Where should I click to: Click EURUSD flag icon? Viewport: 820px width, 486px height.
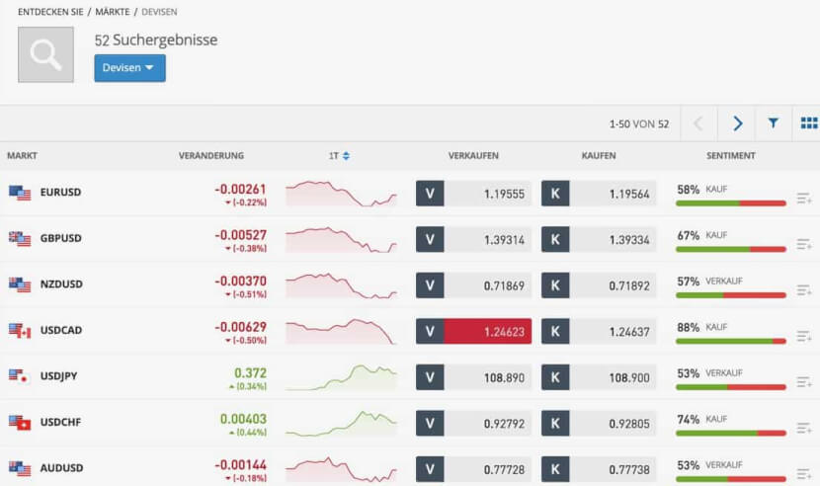[20, 193]
